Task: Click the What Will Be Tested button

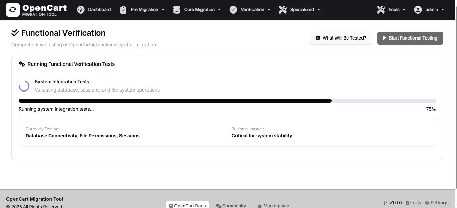Action: (341, 38)
